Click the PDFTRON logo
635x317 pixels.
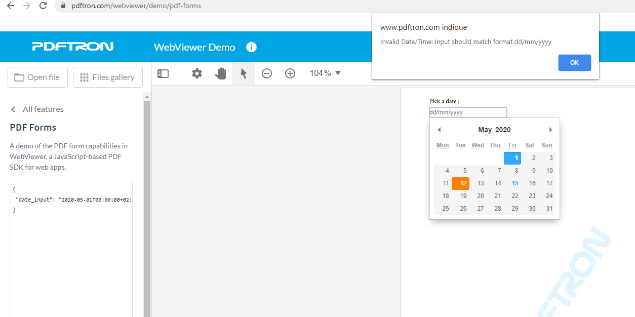[73, 47]
